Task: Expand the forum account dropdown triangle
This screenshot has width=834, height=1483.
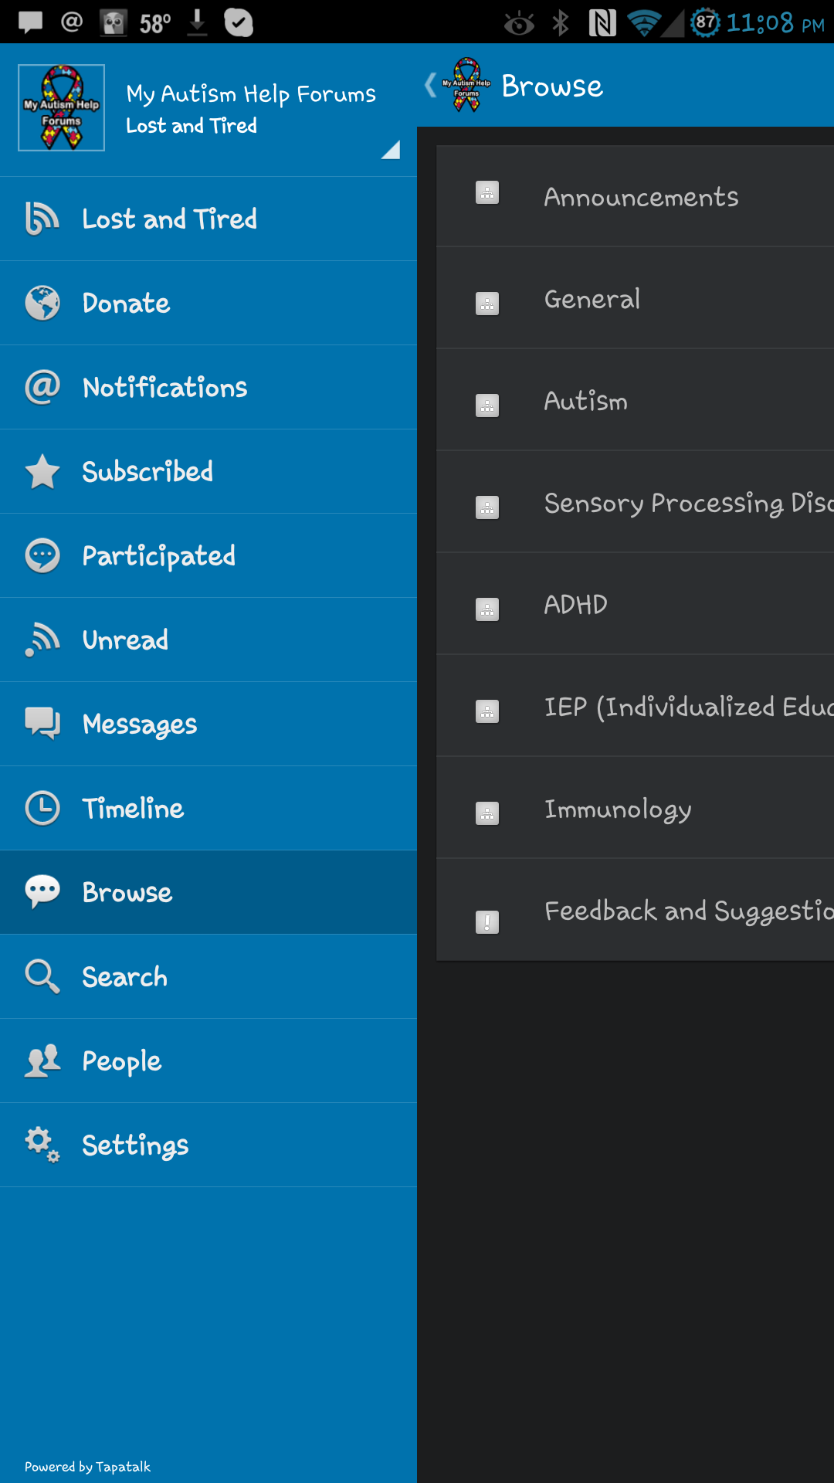Action: 391,150
